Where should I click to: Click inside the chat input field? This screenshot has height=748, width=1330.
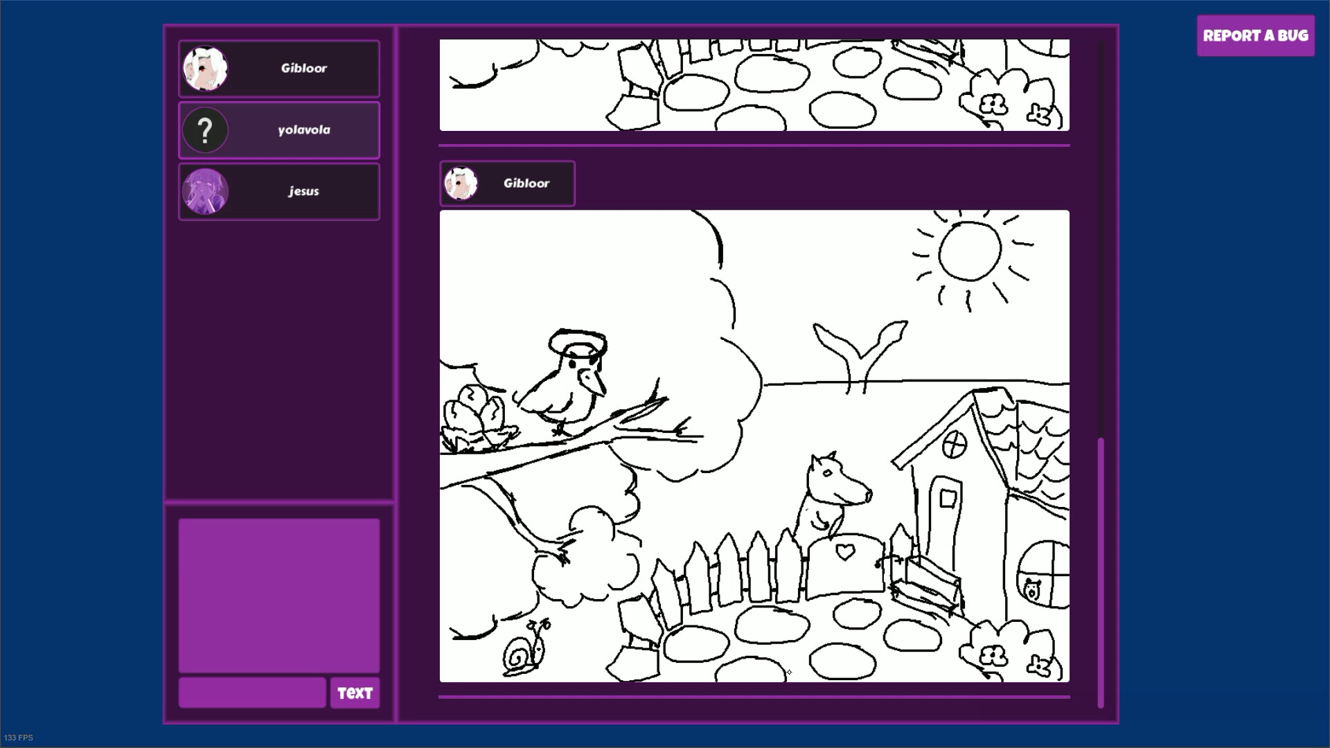pos(251,693)
